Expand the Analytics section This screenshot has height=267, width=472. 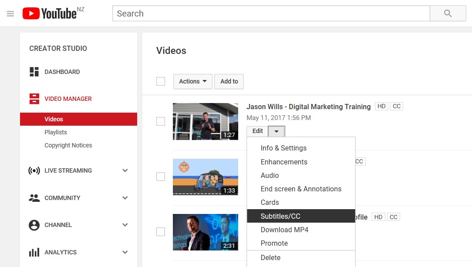(x=125, y=252)
